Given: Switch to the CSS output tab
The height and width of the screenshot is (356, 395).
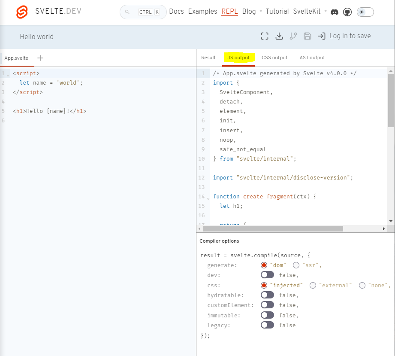Looking at the screenshot, I should (x=274, y=58).
